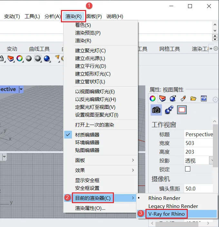Select the camera viewport properties icon
219x227 pixels.
(156, 110)
